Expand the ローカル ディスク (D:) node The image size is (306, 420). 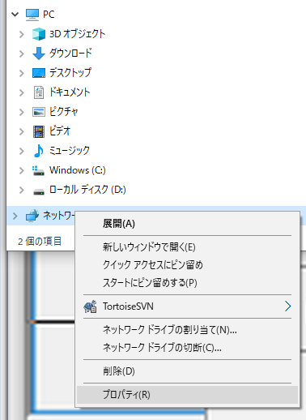coord(22,190)
